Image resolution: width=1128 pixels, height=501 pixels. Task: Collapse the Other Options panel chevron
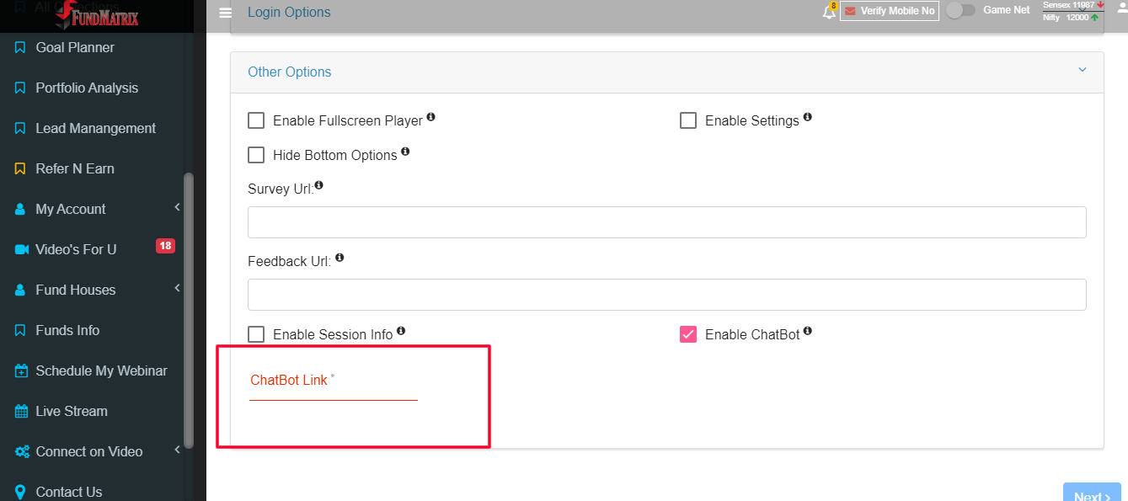click(x=1083, y=70)
